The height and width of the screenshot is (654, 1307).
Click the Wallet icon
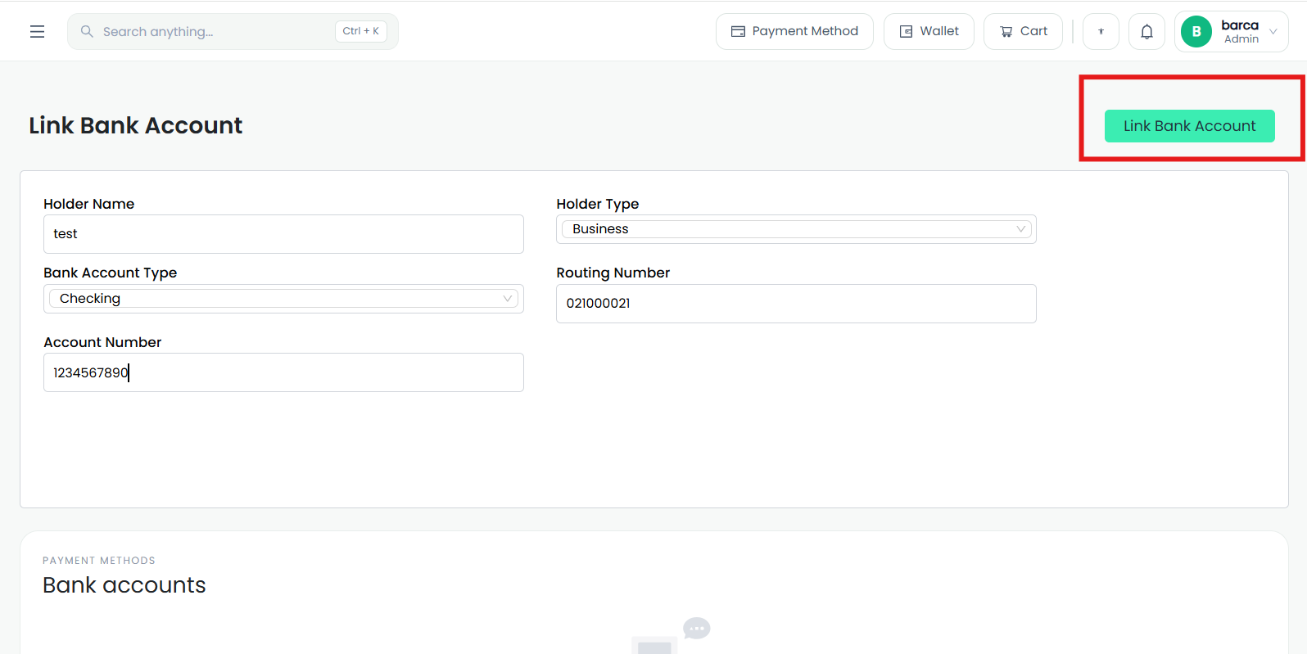[x=906, y=31]
